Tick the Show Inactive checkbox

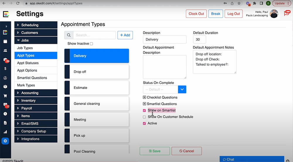click(x=91, y=44)
